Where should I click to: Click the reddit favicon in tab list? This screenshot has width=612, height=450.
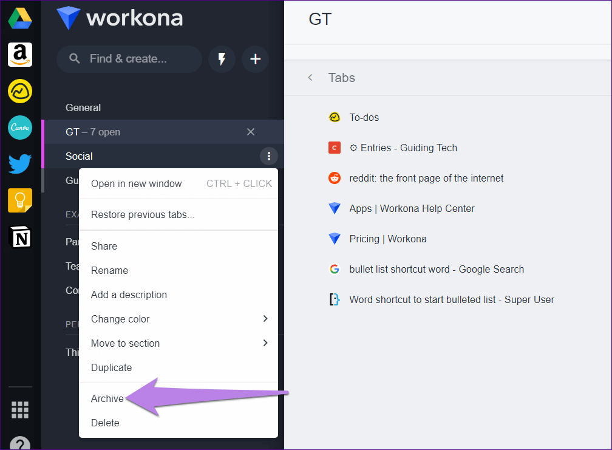tap(335, 178)
